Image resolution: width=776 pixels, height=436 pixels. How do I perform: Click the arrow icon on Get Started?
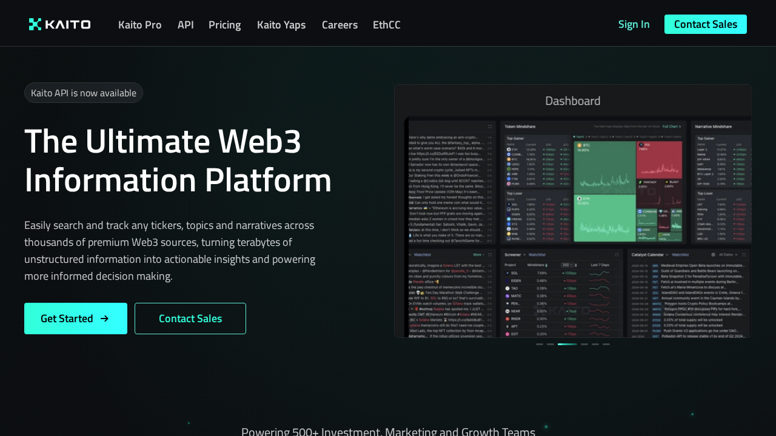(104, 319)
